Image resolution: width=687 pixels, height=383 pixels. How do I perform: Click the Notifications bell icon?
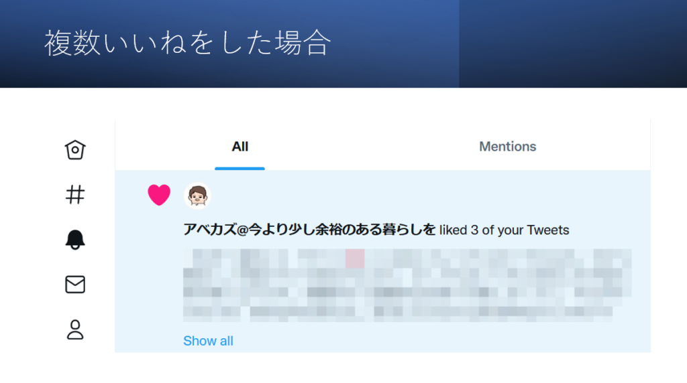(x=75, y=240)
